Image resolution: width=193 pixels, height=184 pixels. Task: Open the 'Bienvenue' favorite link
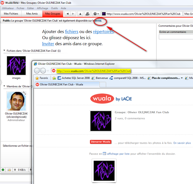click(100, 78)
